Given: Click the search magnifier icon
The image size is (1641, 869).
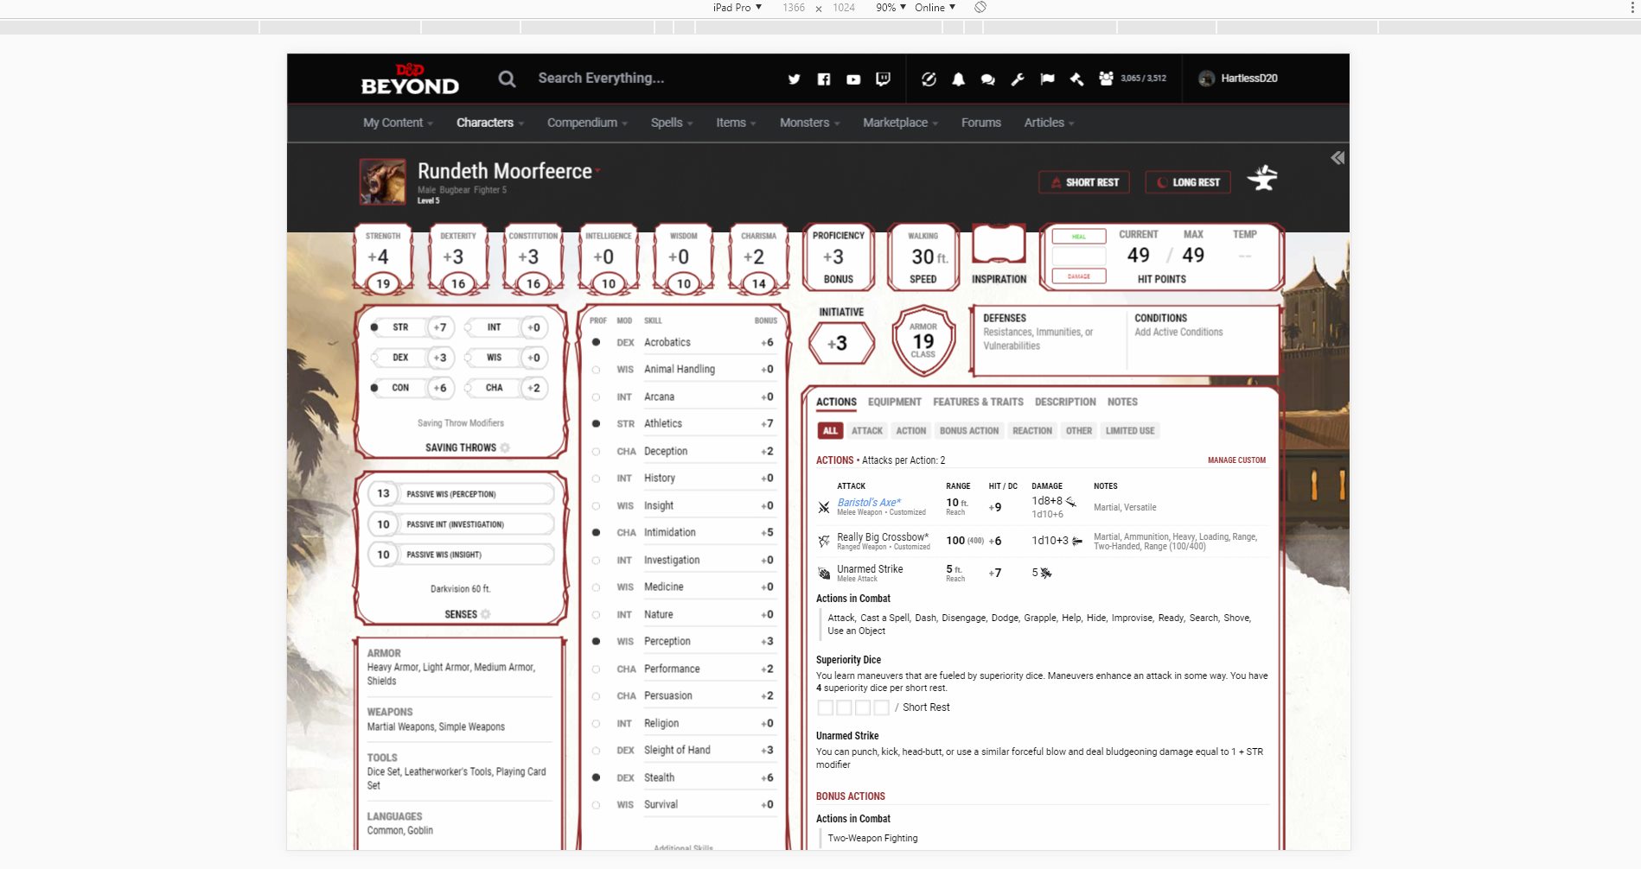Looking at the screenshot, I should pyautogui.click(x=507, y=79).
